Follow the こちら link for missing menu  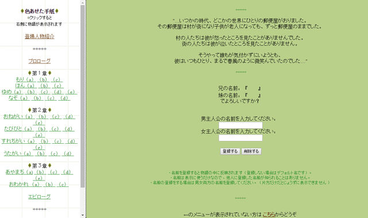(269, 215)
